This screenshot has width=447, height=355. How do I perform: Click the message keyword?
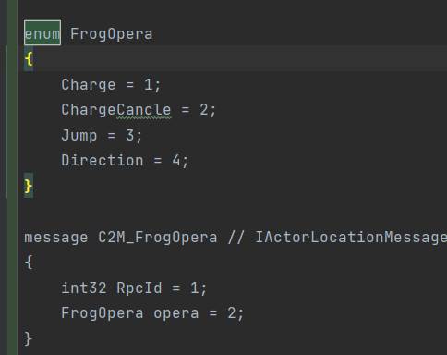(x=56, y=238)
